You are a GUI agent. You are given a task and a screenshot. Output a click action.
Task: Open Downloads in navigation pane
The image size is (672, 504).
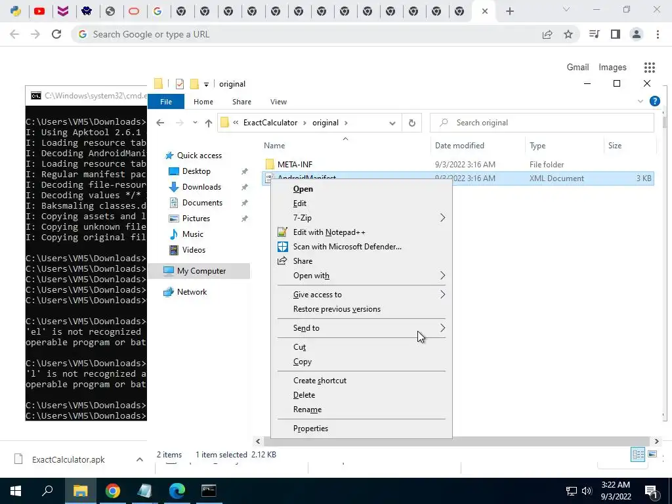point(201,187)
